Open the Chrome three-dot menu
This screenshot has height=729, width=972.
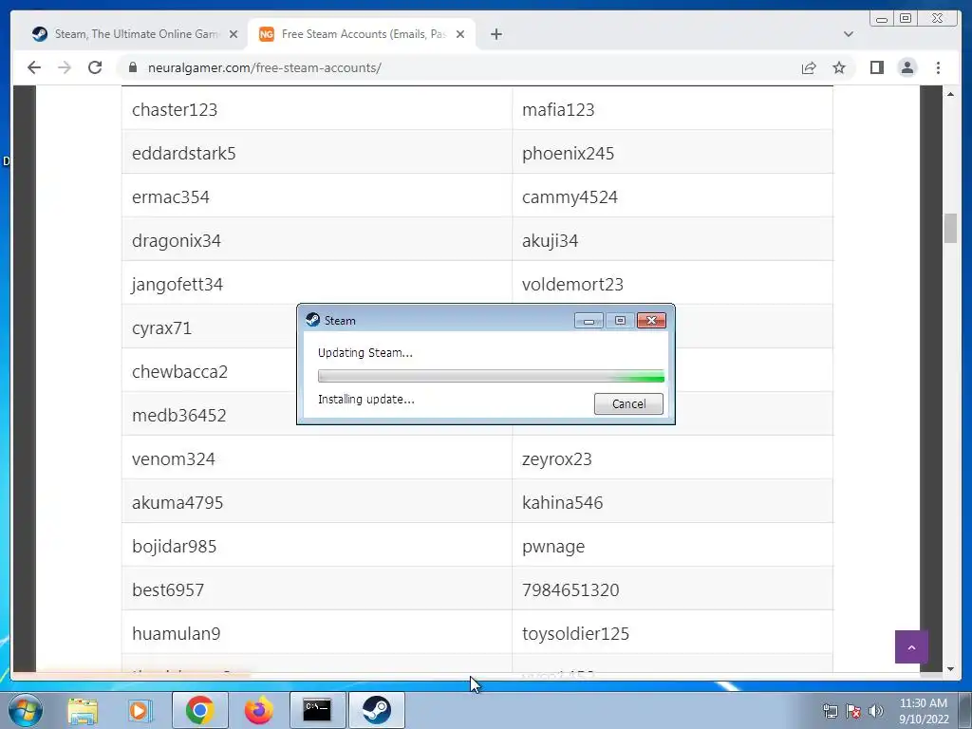pyautogui.click(x=938, y=67)
